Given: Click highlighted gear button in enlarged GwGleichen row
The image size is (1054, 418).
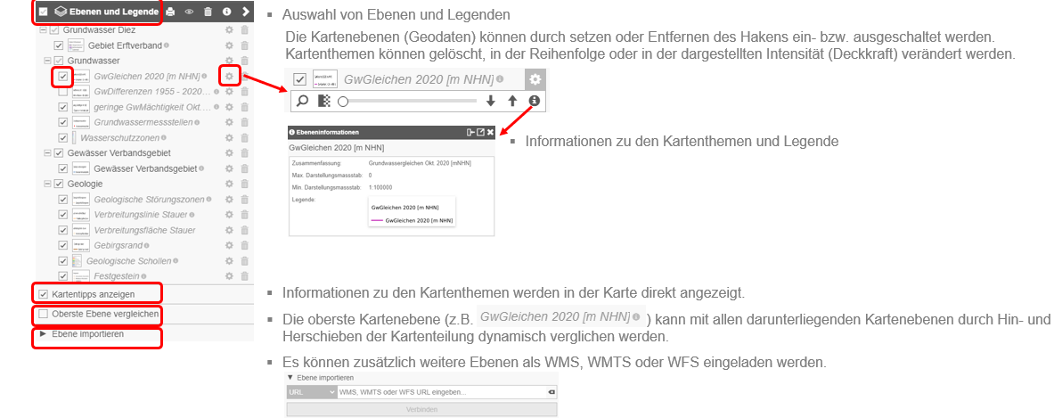Looking at the screenshot, I should click(535, 79).
